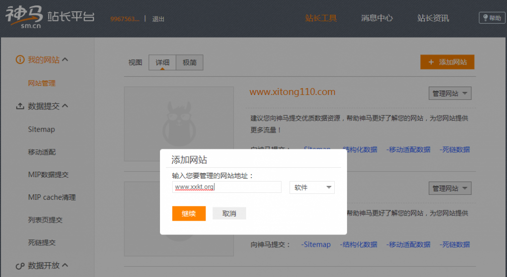Switch to the 极简 view tab

[190, 62]
